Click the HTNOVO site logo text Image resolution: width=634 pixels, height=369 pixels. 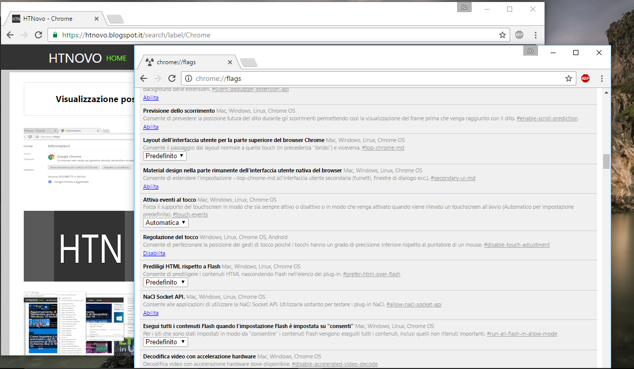click(75, 58)
